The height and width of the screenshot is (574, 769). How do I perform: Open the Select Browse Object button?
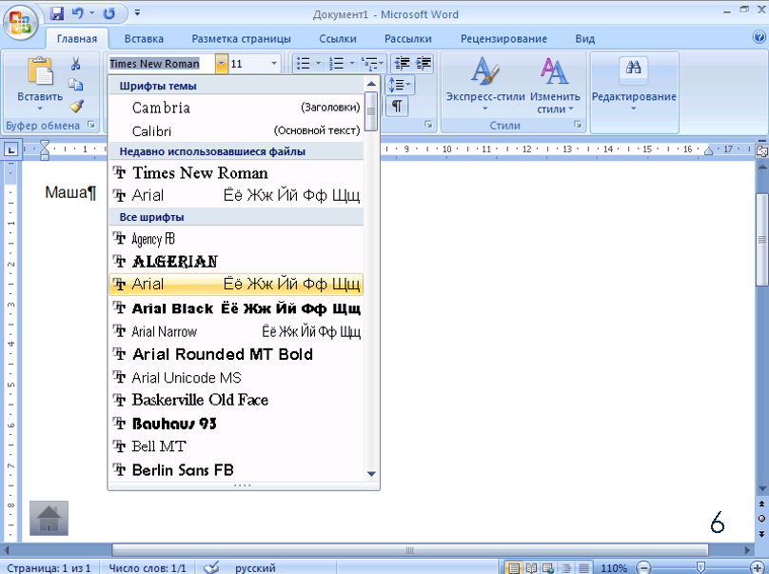point(761,519)
